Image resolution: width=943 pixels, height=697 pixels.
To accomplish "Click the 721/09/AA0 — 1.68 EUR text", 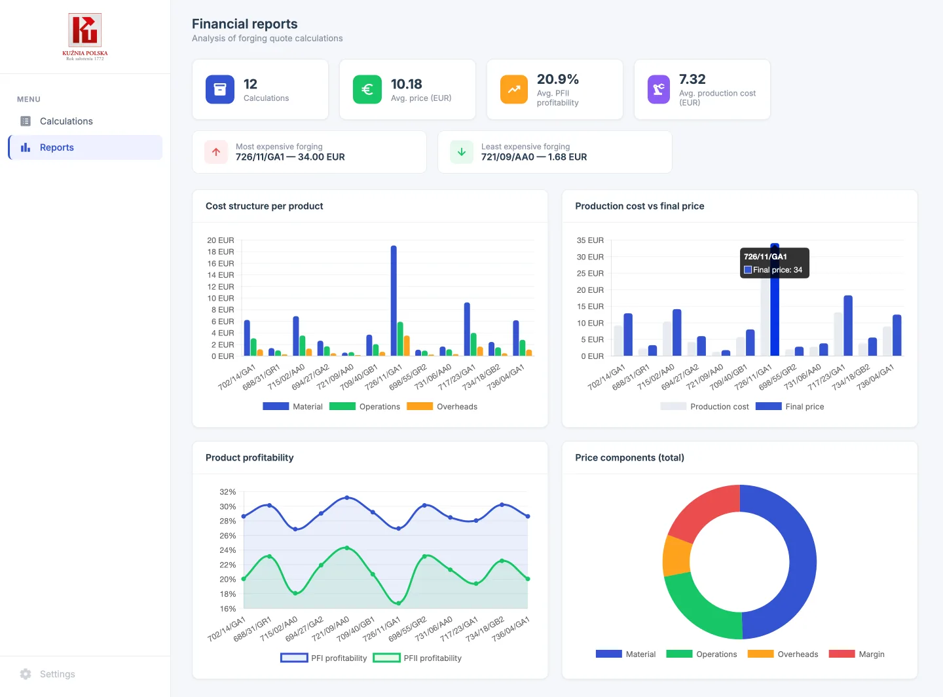I will [x=534, y=157].
